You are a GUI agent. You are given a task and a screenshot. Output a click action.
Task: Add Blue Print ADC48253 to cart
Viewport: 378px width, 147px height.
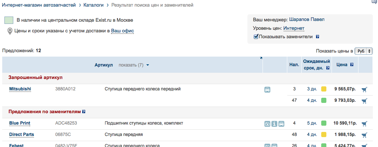(364, 123)
